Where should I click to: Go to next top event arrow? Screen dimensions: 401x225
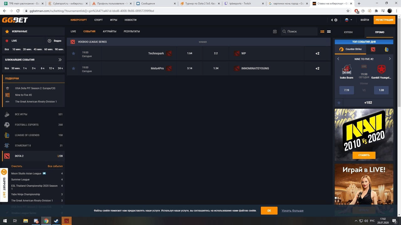coord(390,59)
